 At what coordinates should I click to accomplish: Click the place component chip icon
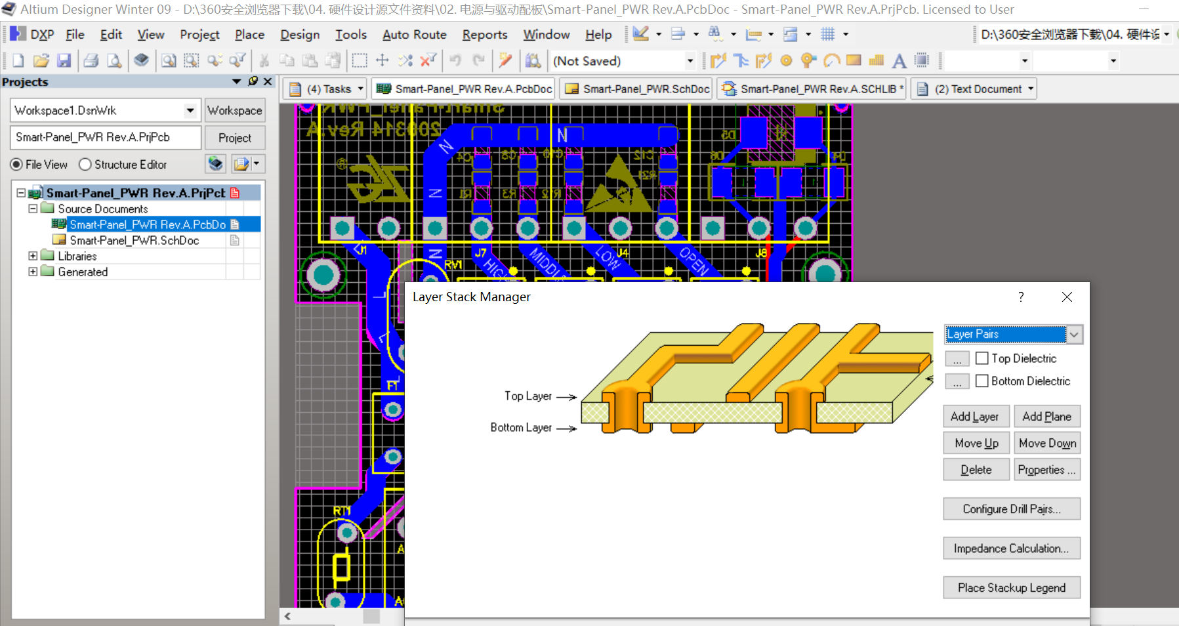pos(922,61)
